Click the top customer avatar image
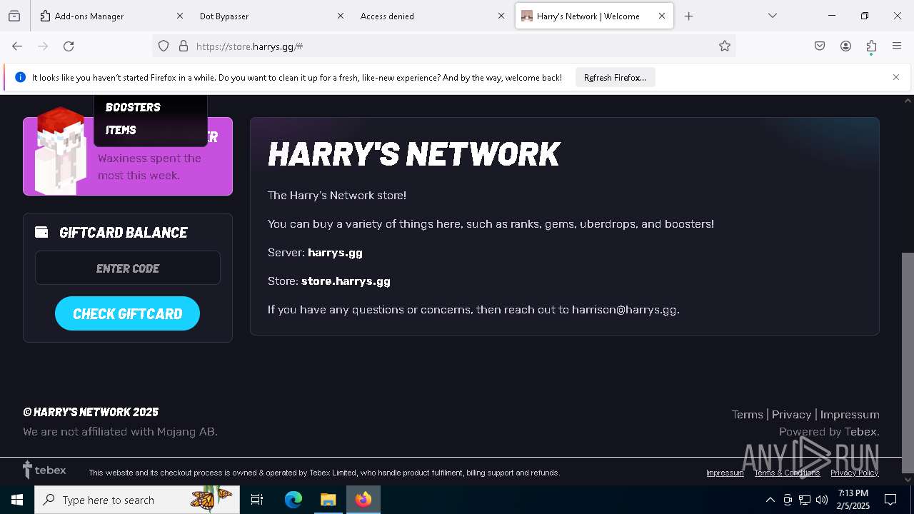This screenshot has height=514, width=914. click(61, 151)
